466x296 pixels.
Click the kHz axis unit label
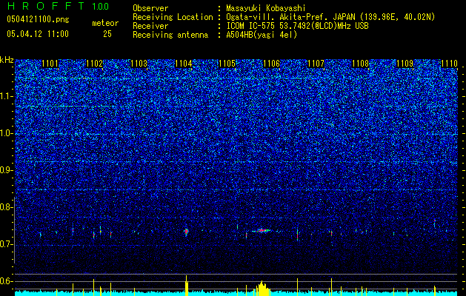click(7, 60)
